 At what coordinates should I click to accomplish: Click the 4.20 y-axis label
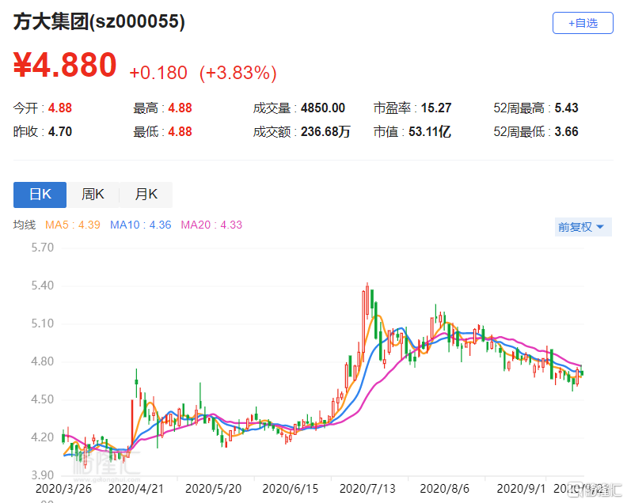point(43,437)
